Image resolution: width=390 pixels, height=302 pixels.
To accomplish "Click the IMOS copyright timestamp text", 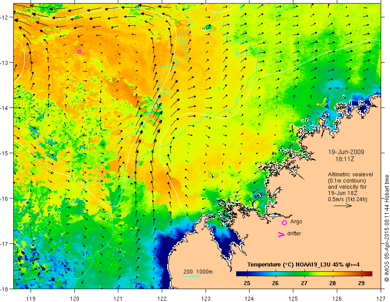I will 386,228.
